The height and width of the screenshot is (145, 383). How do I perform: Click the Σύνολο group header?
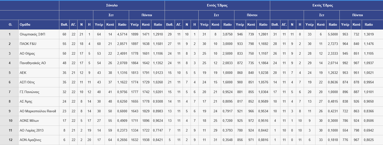tap(112, 5)
